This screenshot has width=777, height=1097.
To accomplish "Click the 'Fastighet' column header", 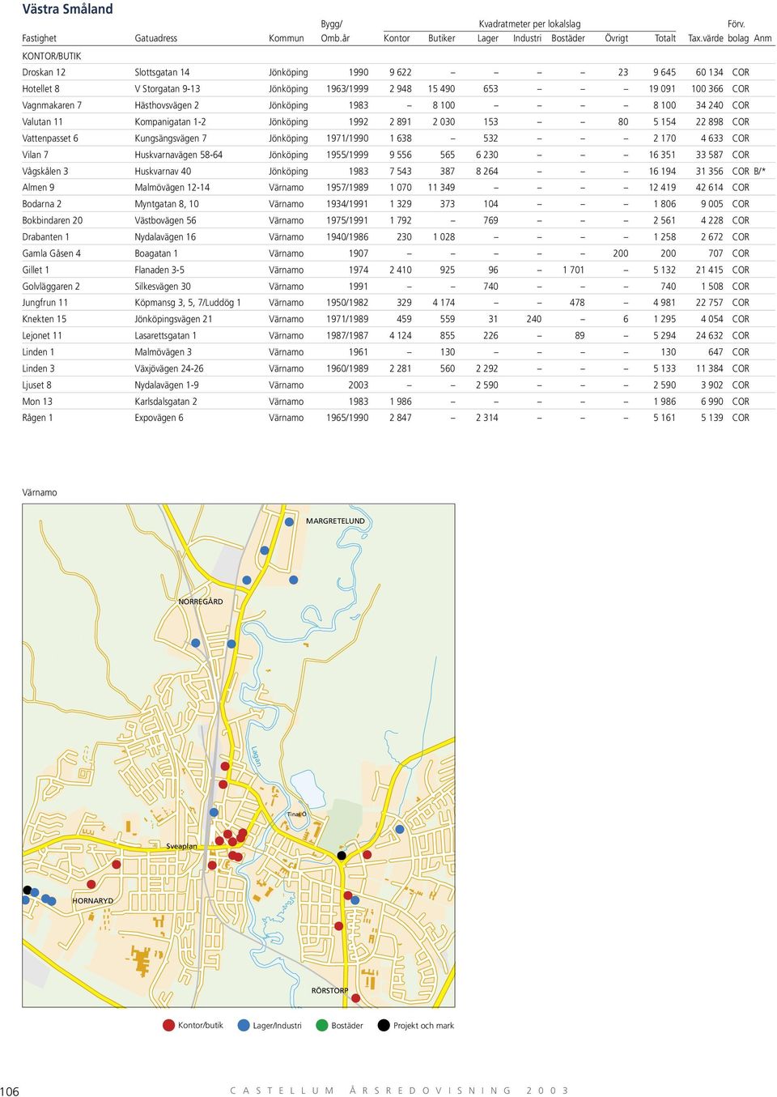I will click(40, 38).
